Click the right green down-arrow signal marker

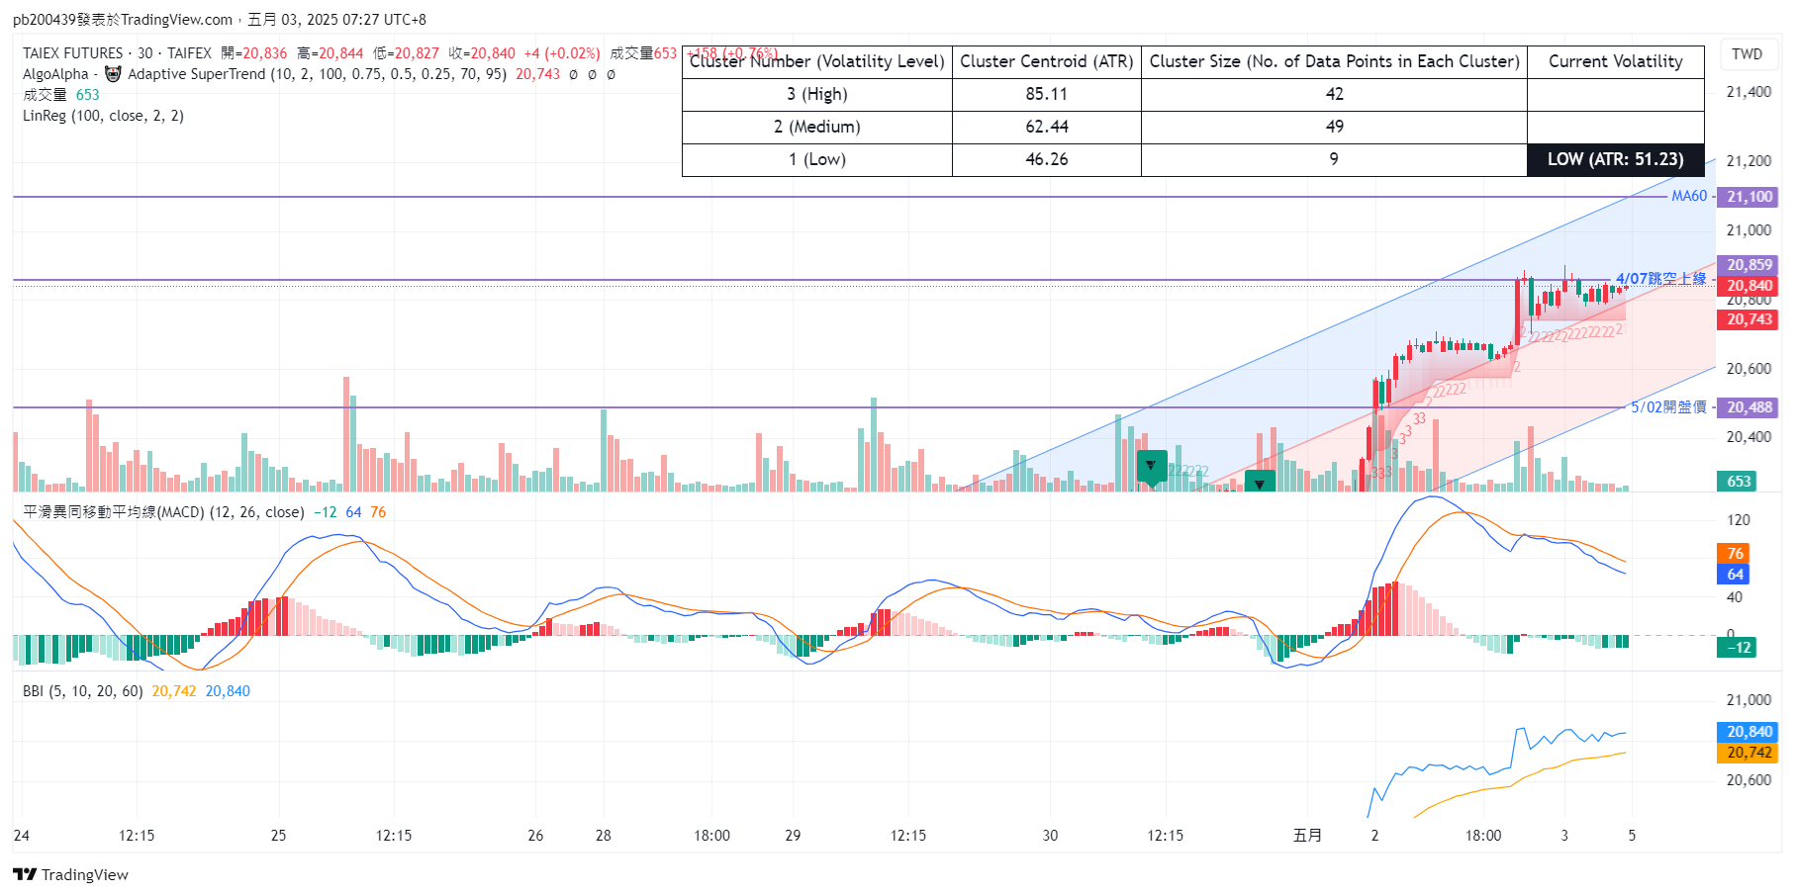point(1260,483)
